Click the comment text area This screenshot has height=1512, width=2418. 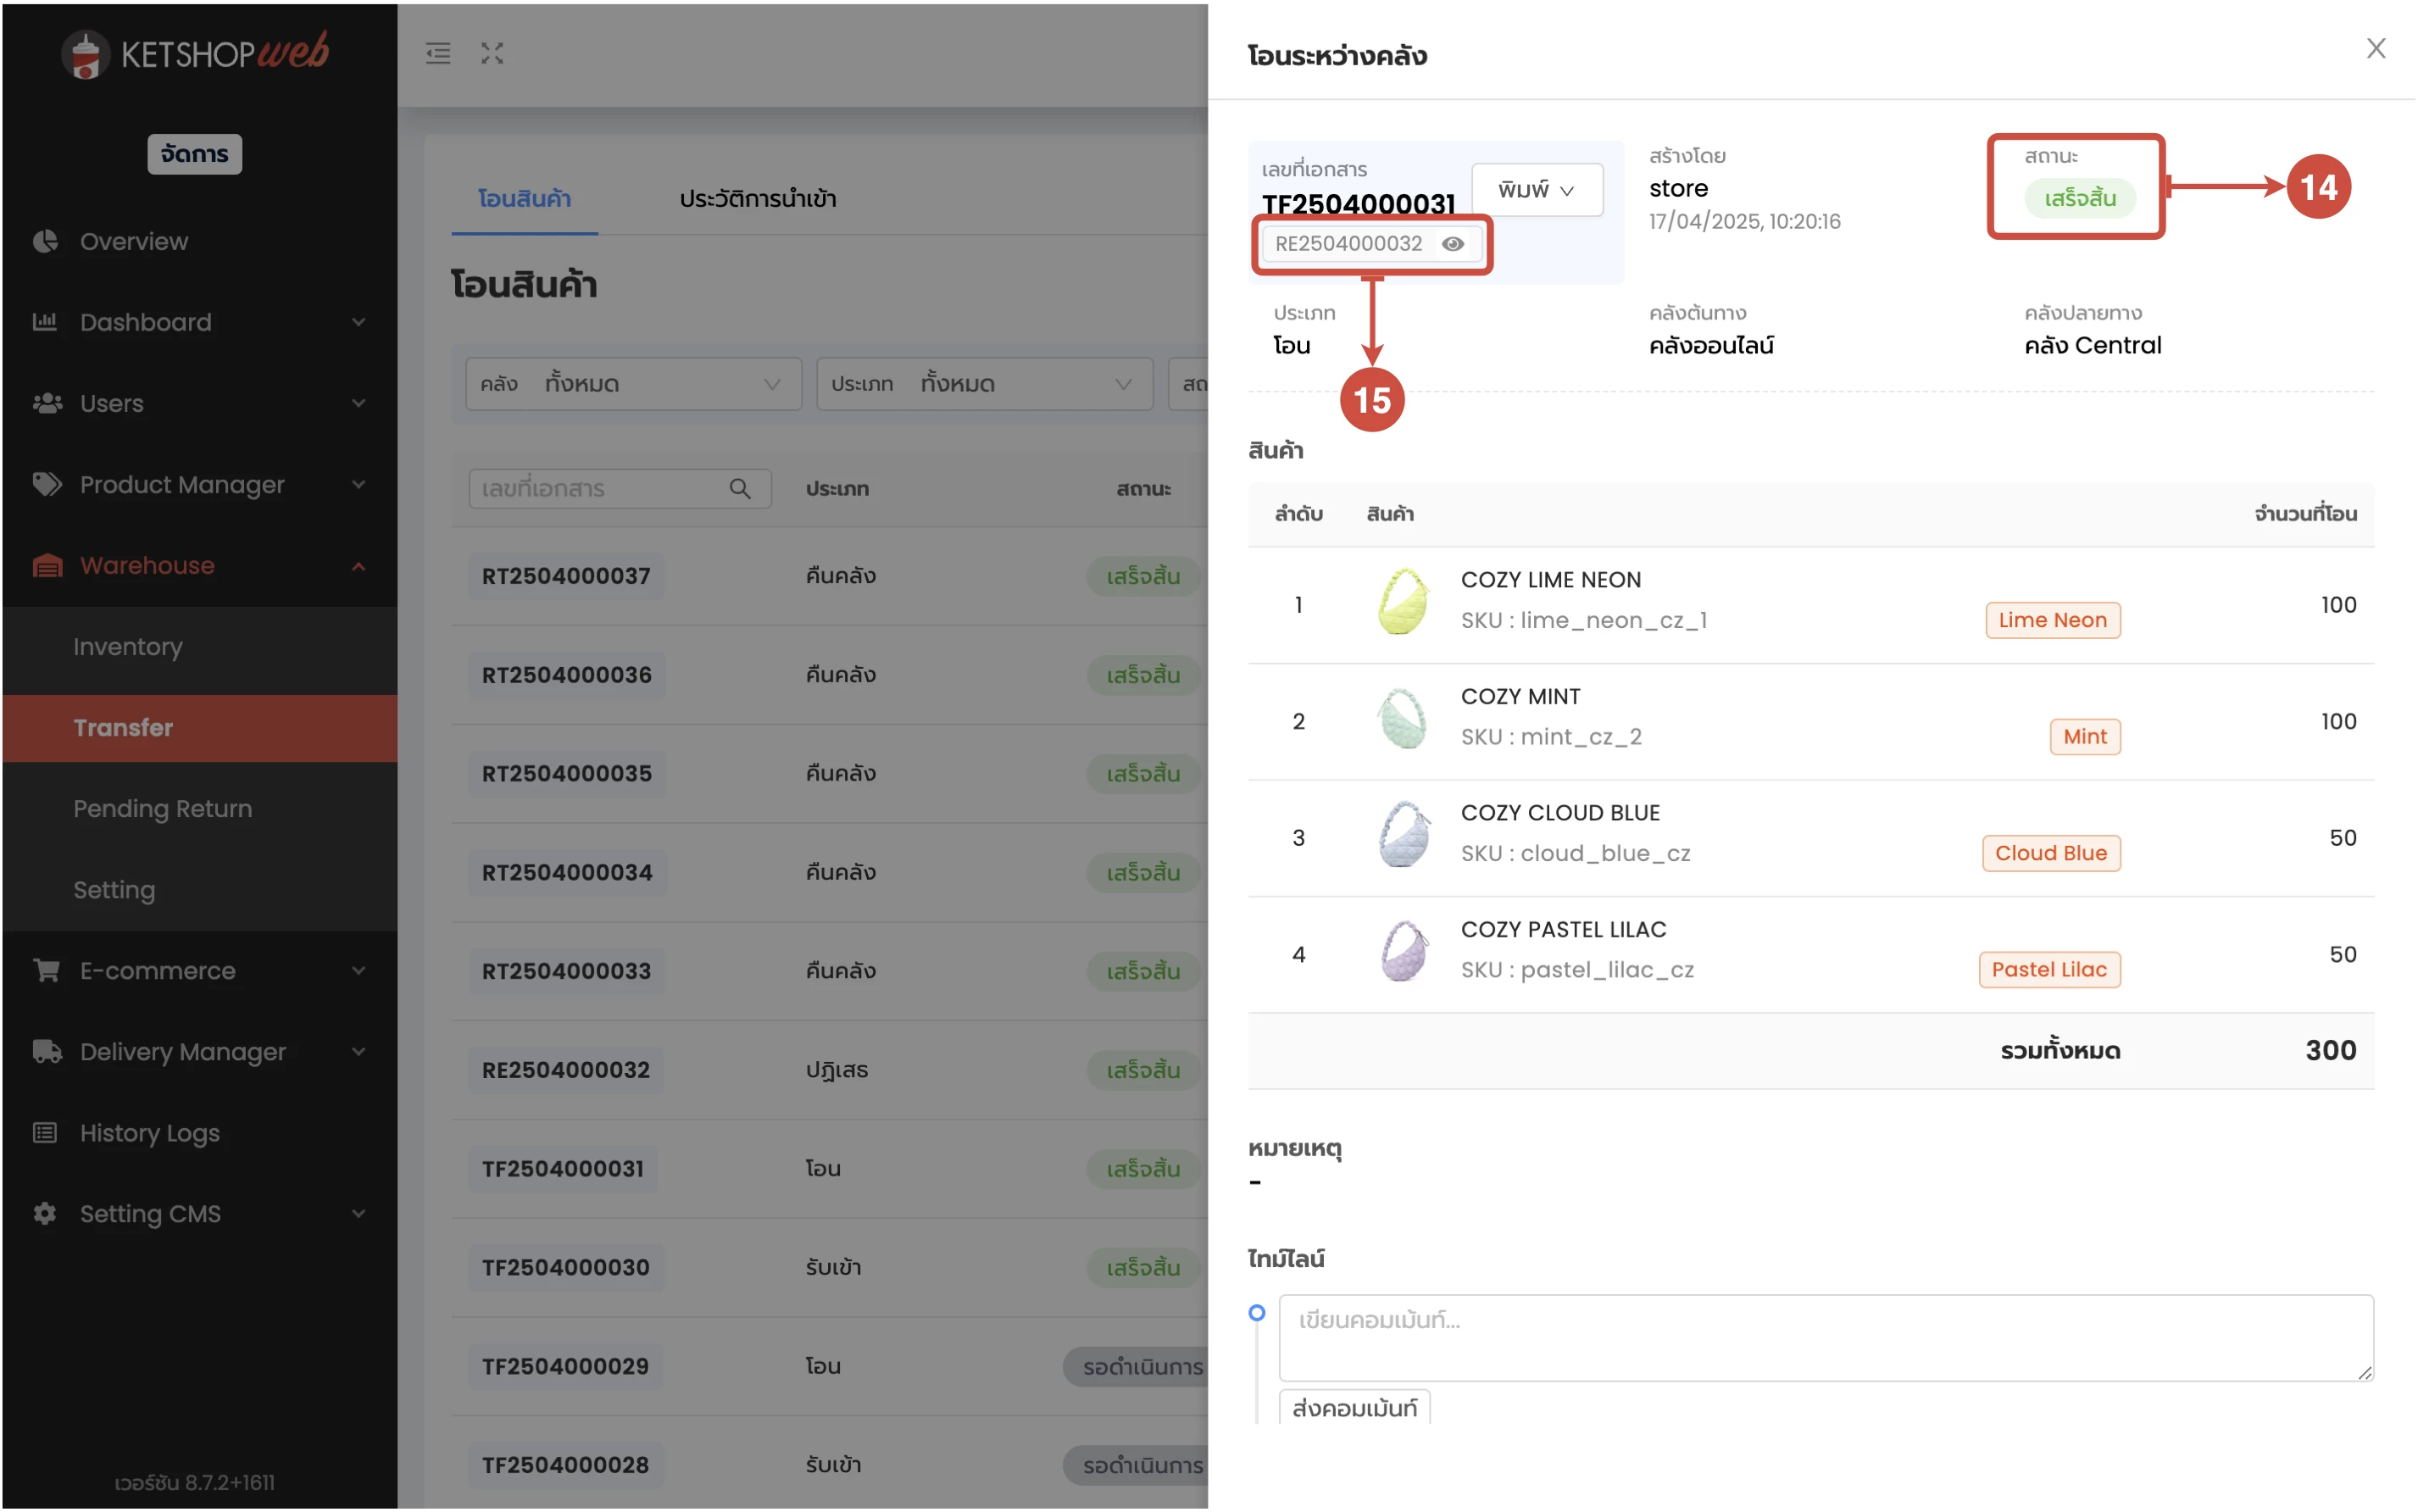point(1825,1338)
